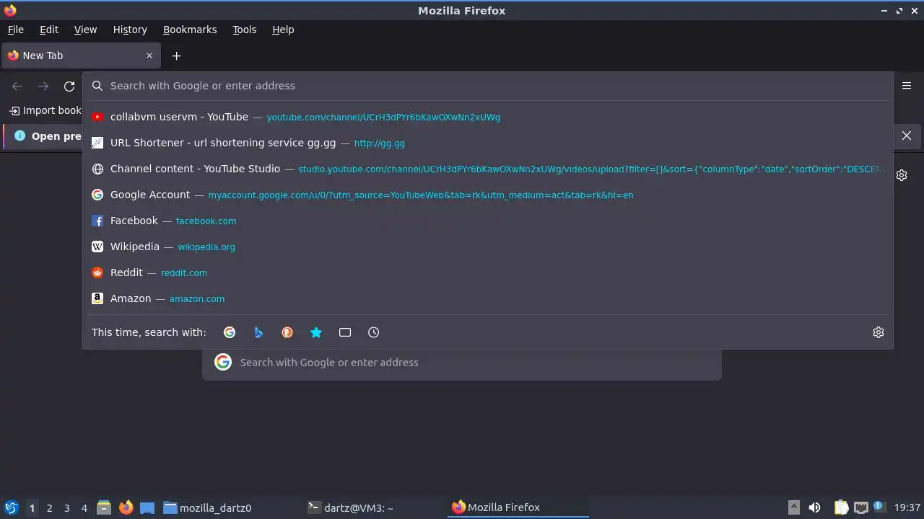Open the File menu

16,30
